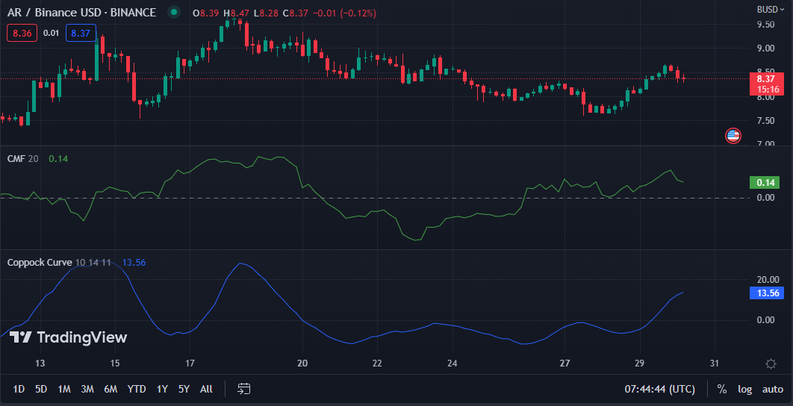Switch to YTD time range
Screen dimensions: 793x406
click(137, 389)
